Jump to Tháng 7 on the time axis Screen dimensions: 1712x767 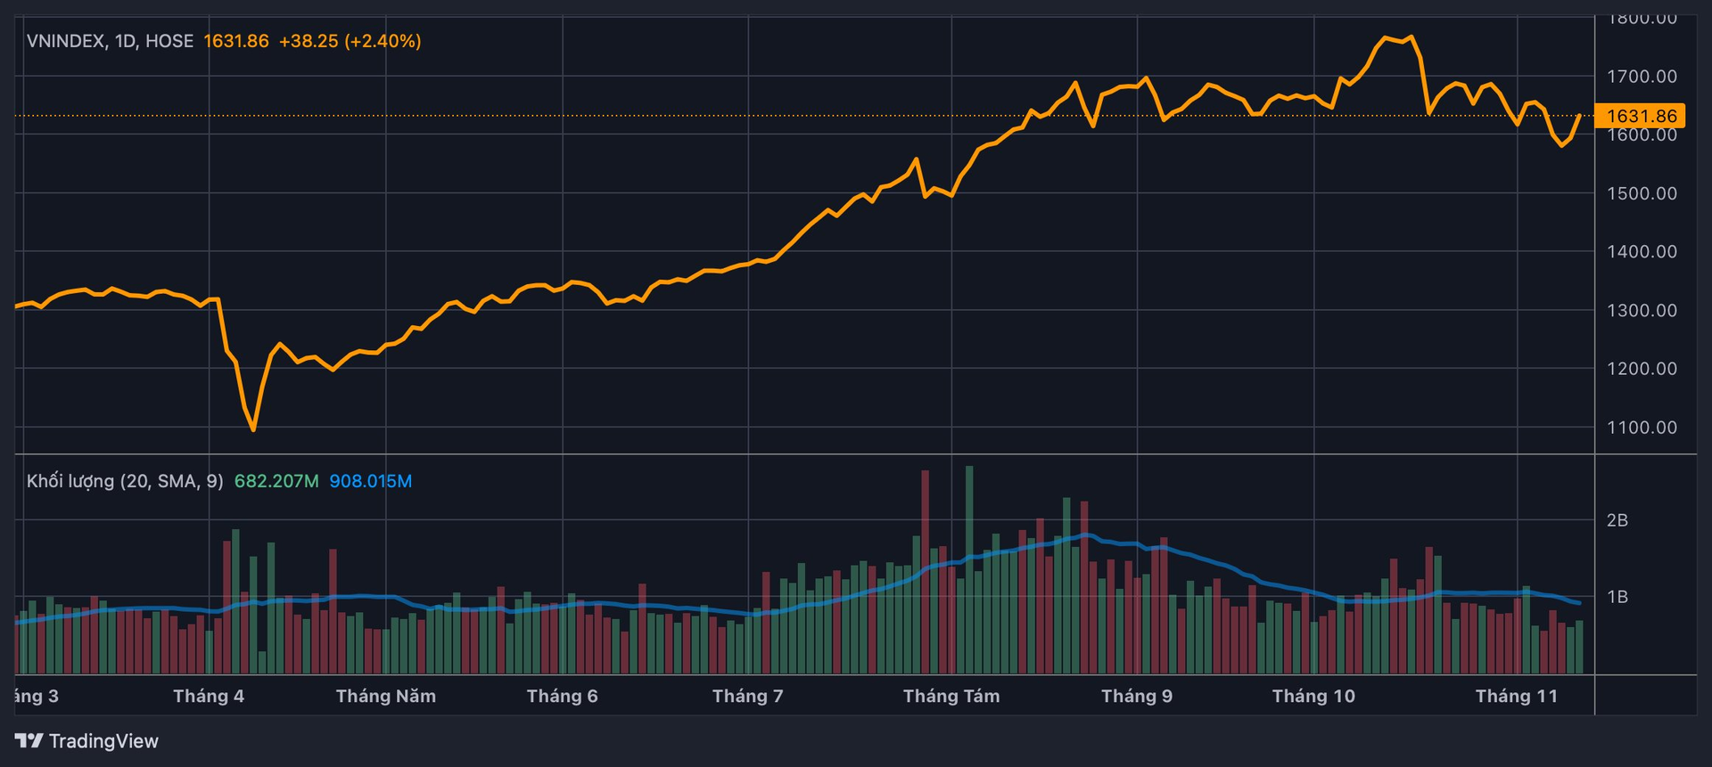(x=747, y=696)
